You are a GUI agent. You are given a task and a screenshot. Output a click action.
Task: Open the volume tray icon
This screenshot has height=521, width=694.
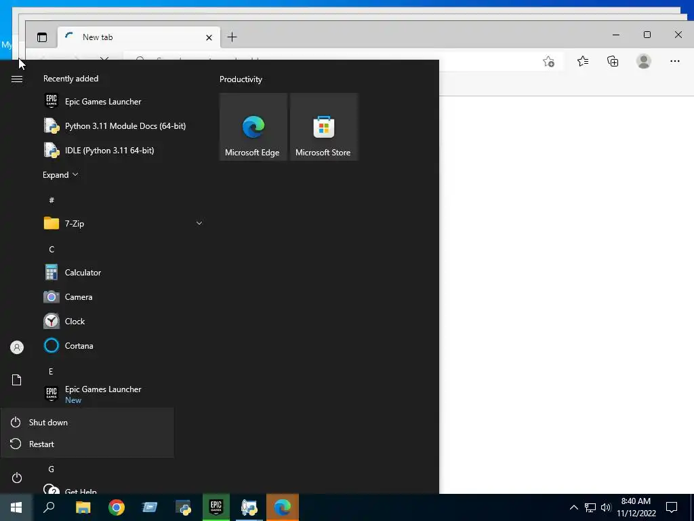606,507
